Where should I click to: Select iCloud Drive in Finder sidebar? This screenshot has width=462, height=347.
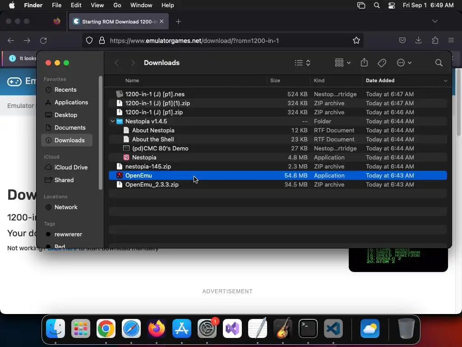pos(67,167)
